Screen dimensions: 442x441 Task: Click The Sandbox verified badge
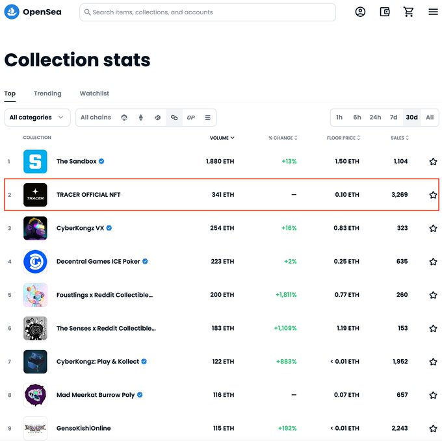(x=101, y=161)
